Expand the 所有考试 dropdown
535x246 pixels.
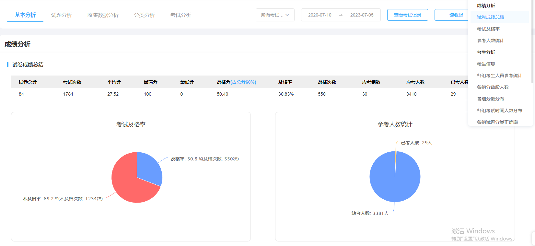coord(275,15)
